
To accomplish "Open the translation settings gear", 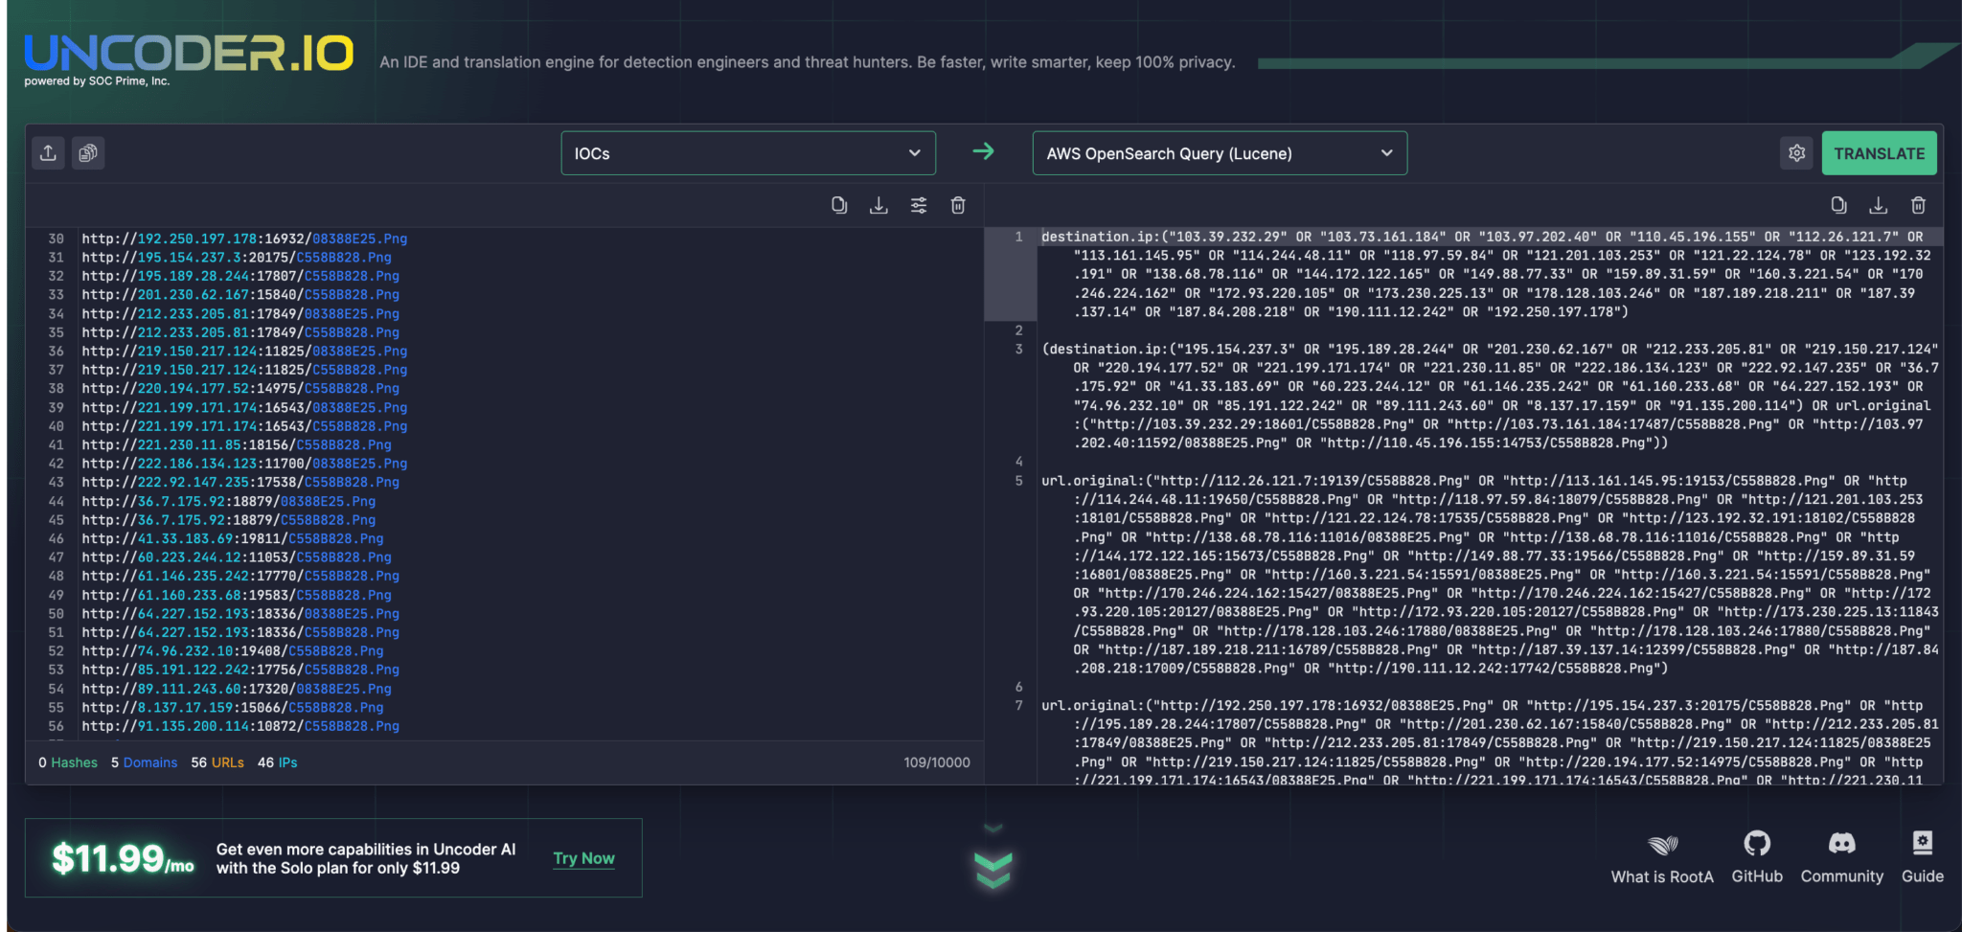I will click(1796, 152).
